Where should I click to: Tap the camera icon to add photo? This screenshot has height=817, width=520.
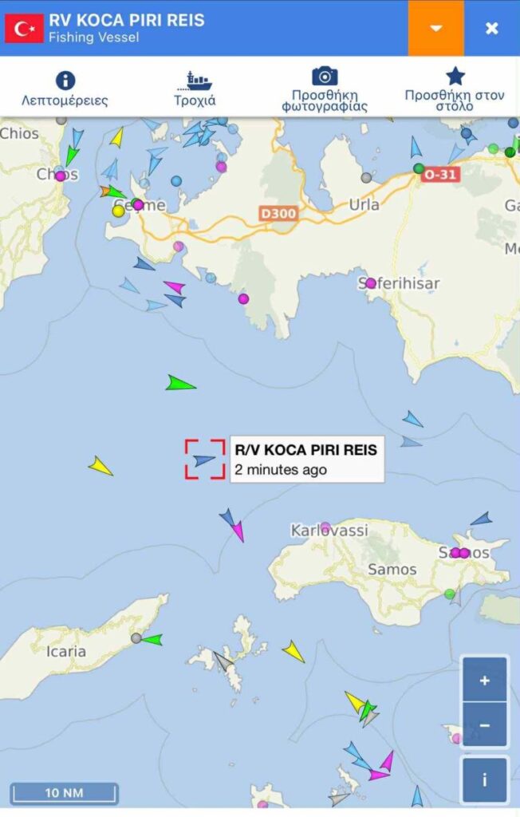click(x=325, y=76)
